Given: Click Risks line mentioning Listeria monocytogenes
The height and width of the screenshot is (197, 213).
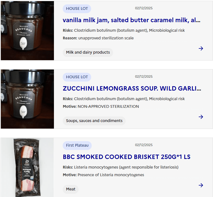Looking at the screenshot, I should tap(121, 167).
